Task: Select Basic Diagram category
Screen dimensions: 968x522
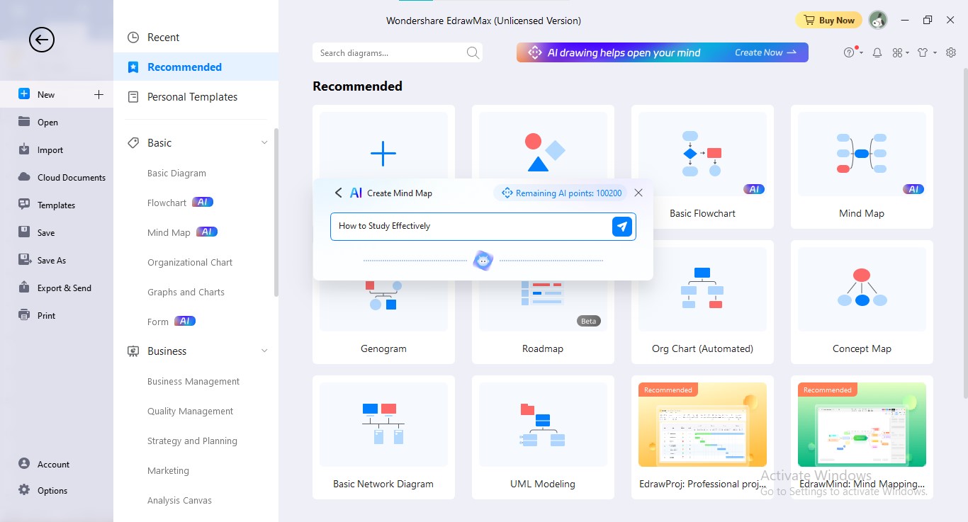Action: click(176, 173)
